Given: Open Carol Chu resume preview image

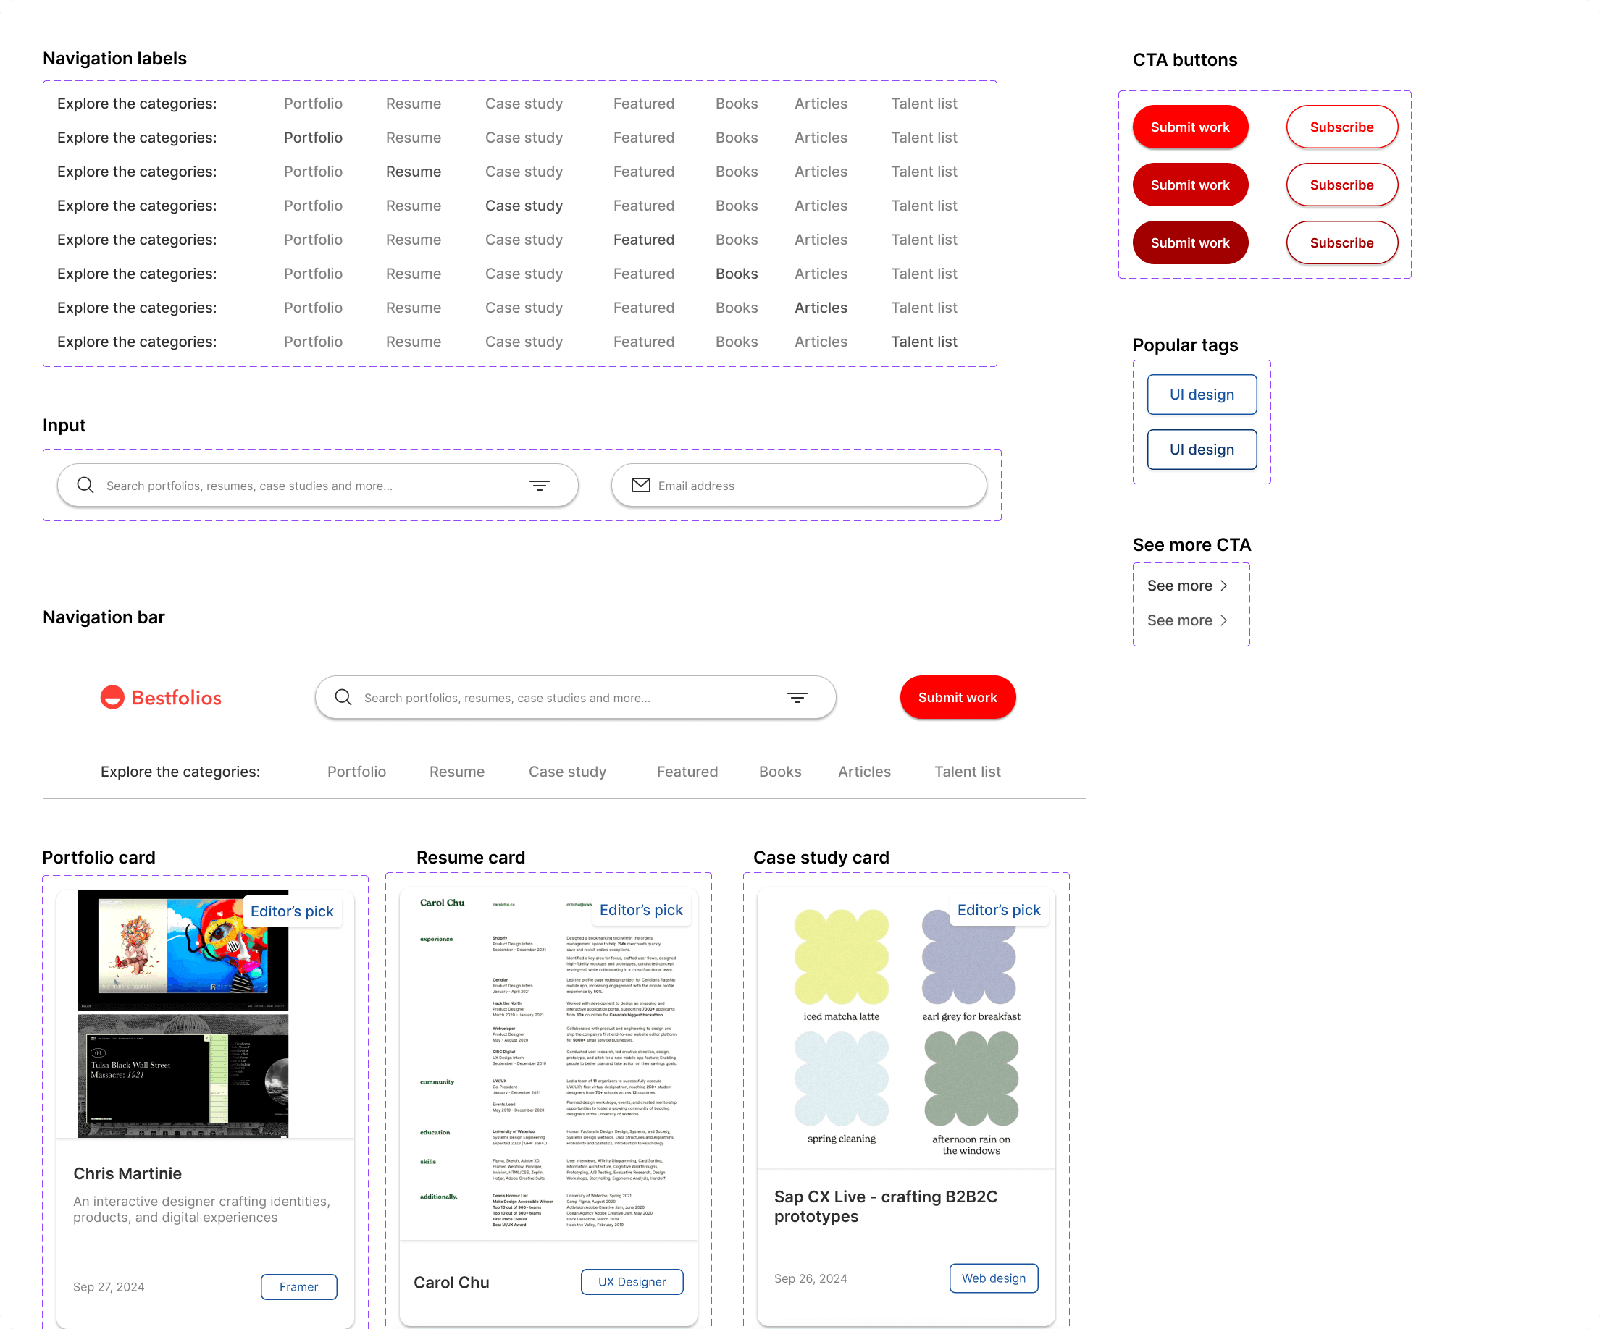Looking at the screenshot, I should click(x=548, y=1064).
